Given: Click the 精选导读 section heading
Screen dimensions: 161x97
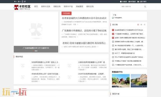Looking at the screenshot, I should point(19,57).
